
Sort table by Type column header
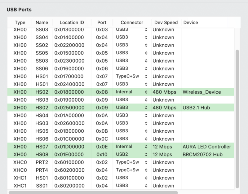click(20, 22)
